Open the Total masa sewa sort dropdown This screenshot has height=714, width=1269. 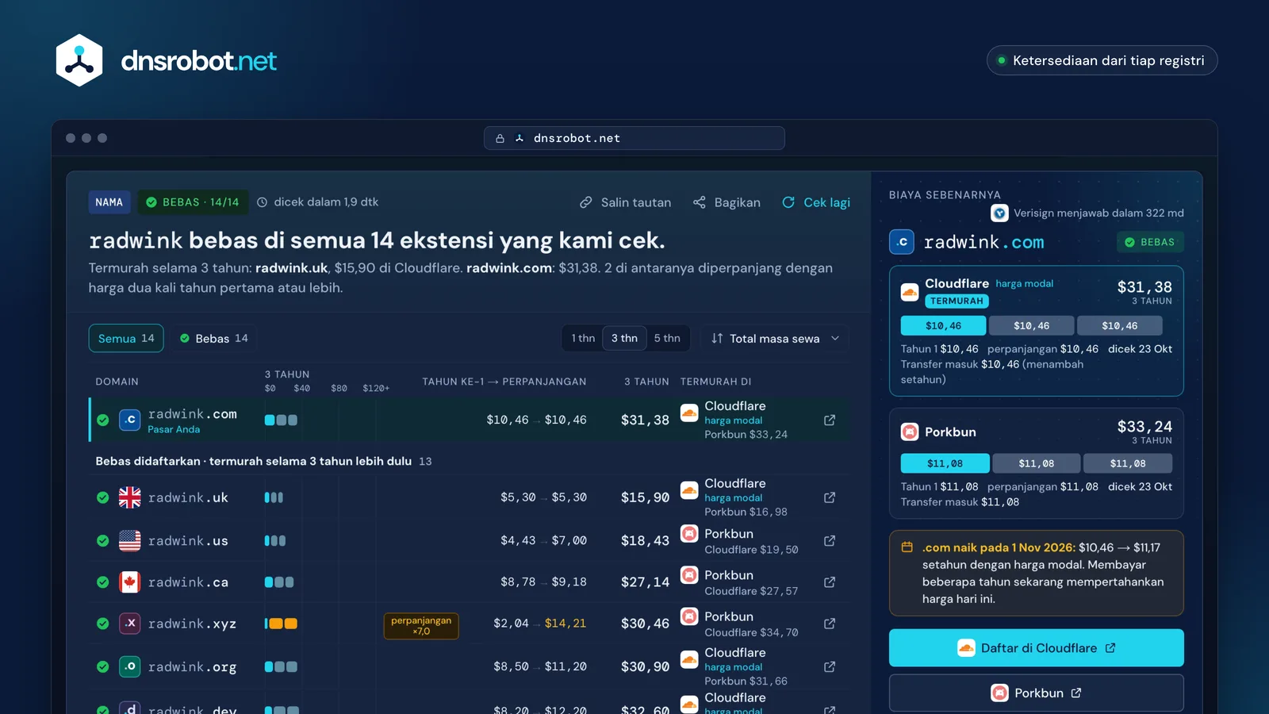click(x=775, y=338)
